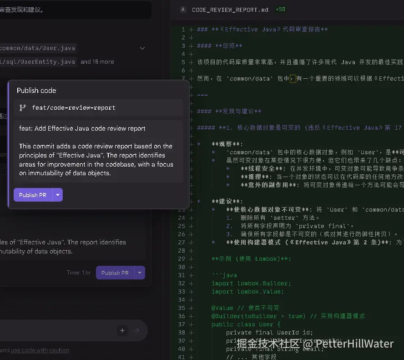404x360 pixels.
Task: Open 'use code with caution' link
Action: pyautogui.click(x=40, y=350)
